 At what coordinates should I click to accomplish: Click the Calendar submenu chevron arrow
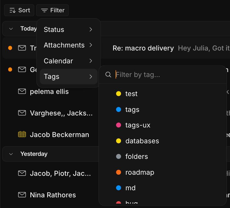pos(91,61)
